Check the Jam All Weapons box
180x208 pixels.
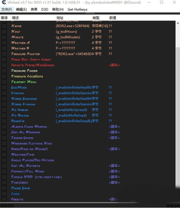click(4, 132)
